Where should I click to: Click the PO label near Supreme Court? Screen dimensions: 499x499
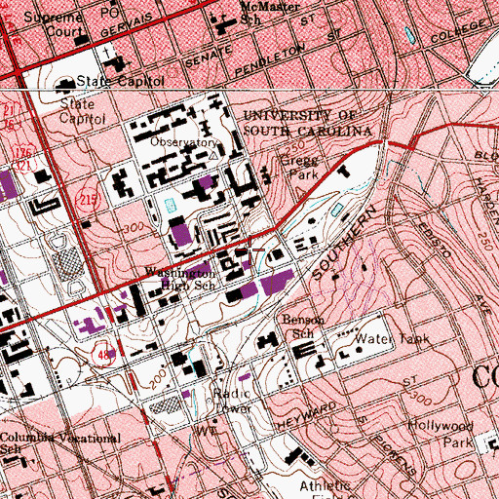pos(109,13)
